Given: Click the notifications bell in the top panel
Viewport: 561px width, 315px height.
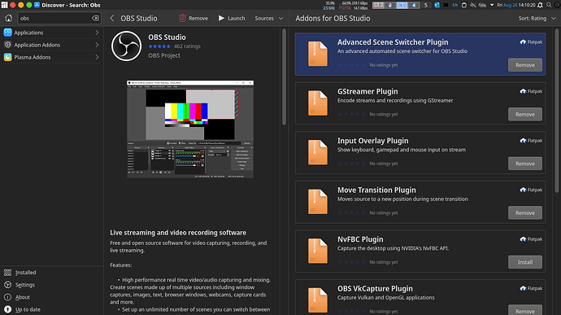Looking at the screenshot, I should click(540, 5).
